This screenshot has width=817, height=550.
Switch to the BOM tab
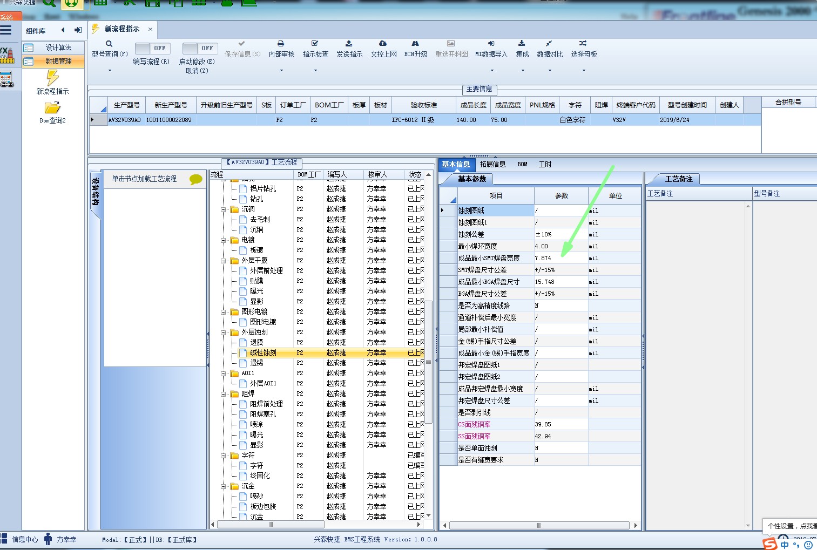pyautogui.click(x=522, y=164)
